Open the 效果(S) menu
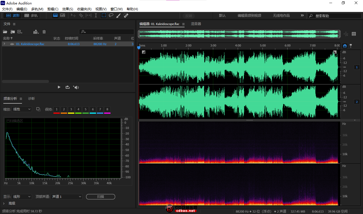This screenshot has width=363, height=214. pos(68,9)
